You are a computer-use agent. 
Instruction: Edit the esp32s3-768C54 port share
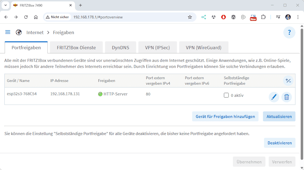(x=274, y=97)
